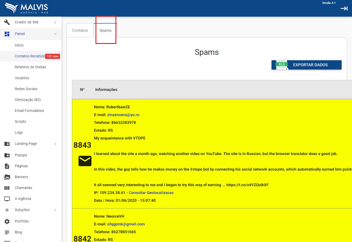Click the Chamadas columns icon
Image resolution: width=352 pixels, height=242 pixels.
(7, 188)
